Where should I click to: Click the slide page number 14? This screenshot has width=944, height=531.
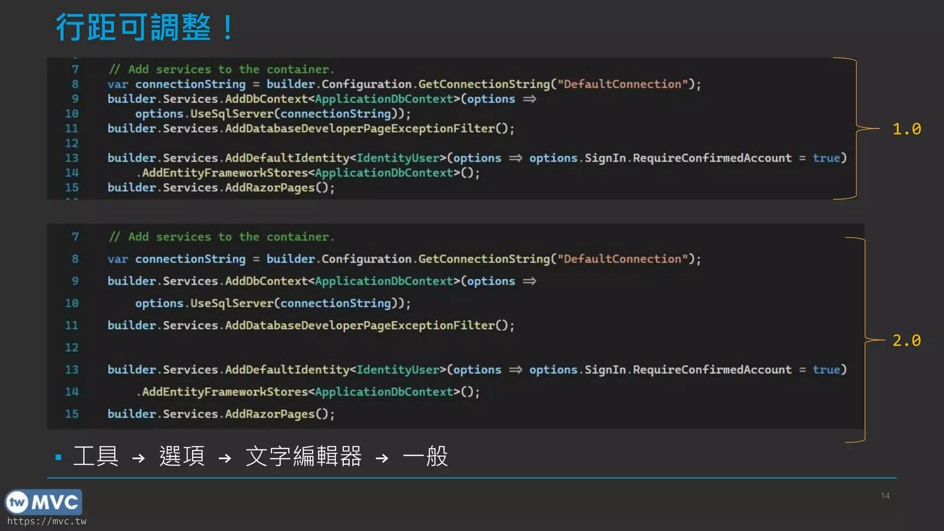tap(885, 496)
